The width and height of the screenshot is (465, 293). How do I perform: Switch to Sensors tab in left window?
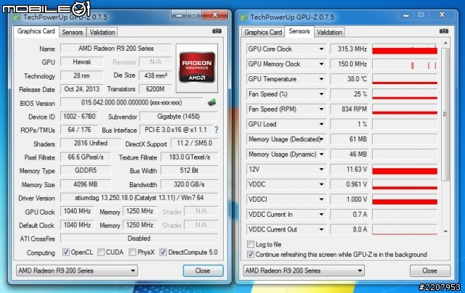tap(73, 32)
